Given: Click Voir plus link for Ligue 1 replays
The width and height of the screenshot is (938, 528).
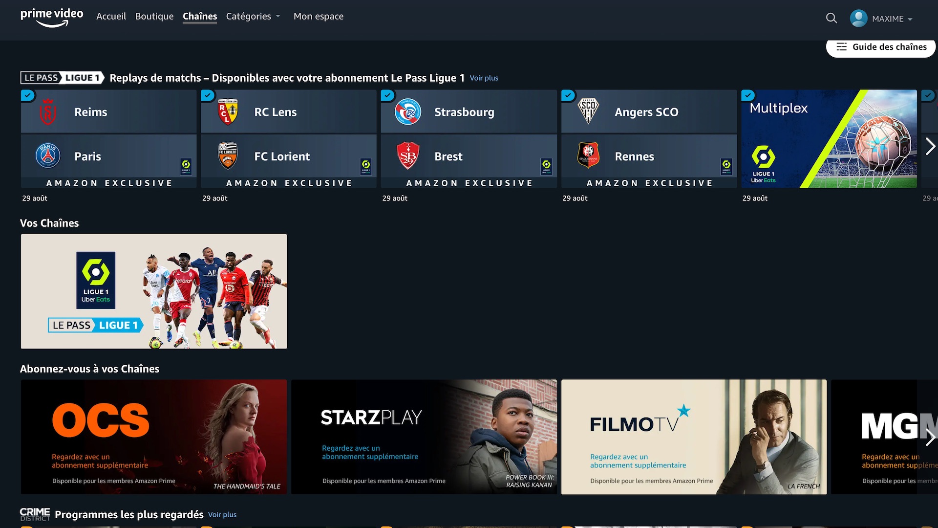Looking at the screenshot, I should 485,77.
